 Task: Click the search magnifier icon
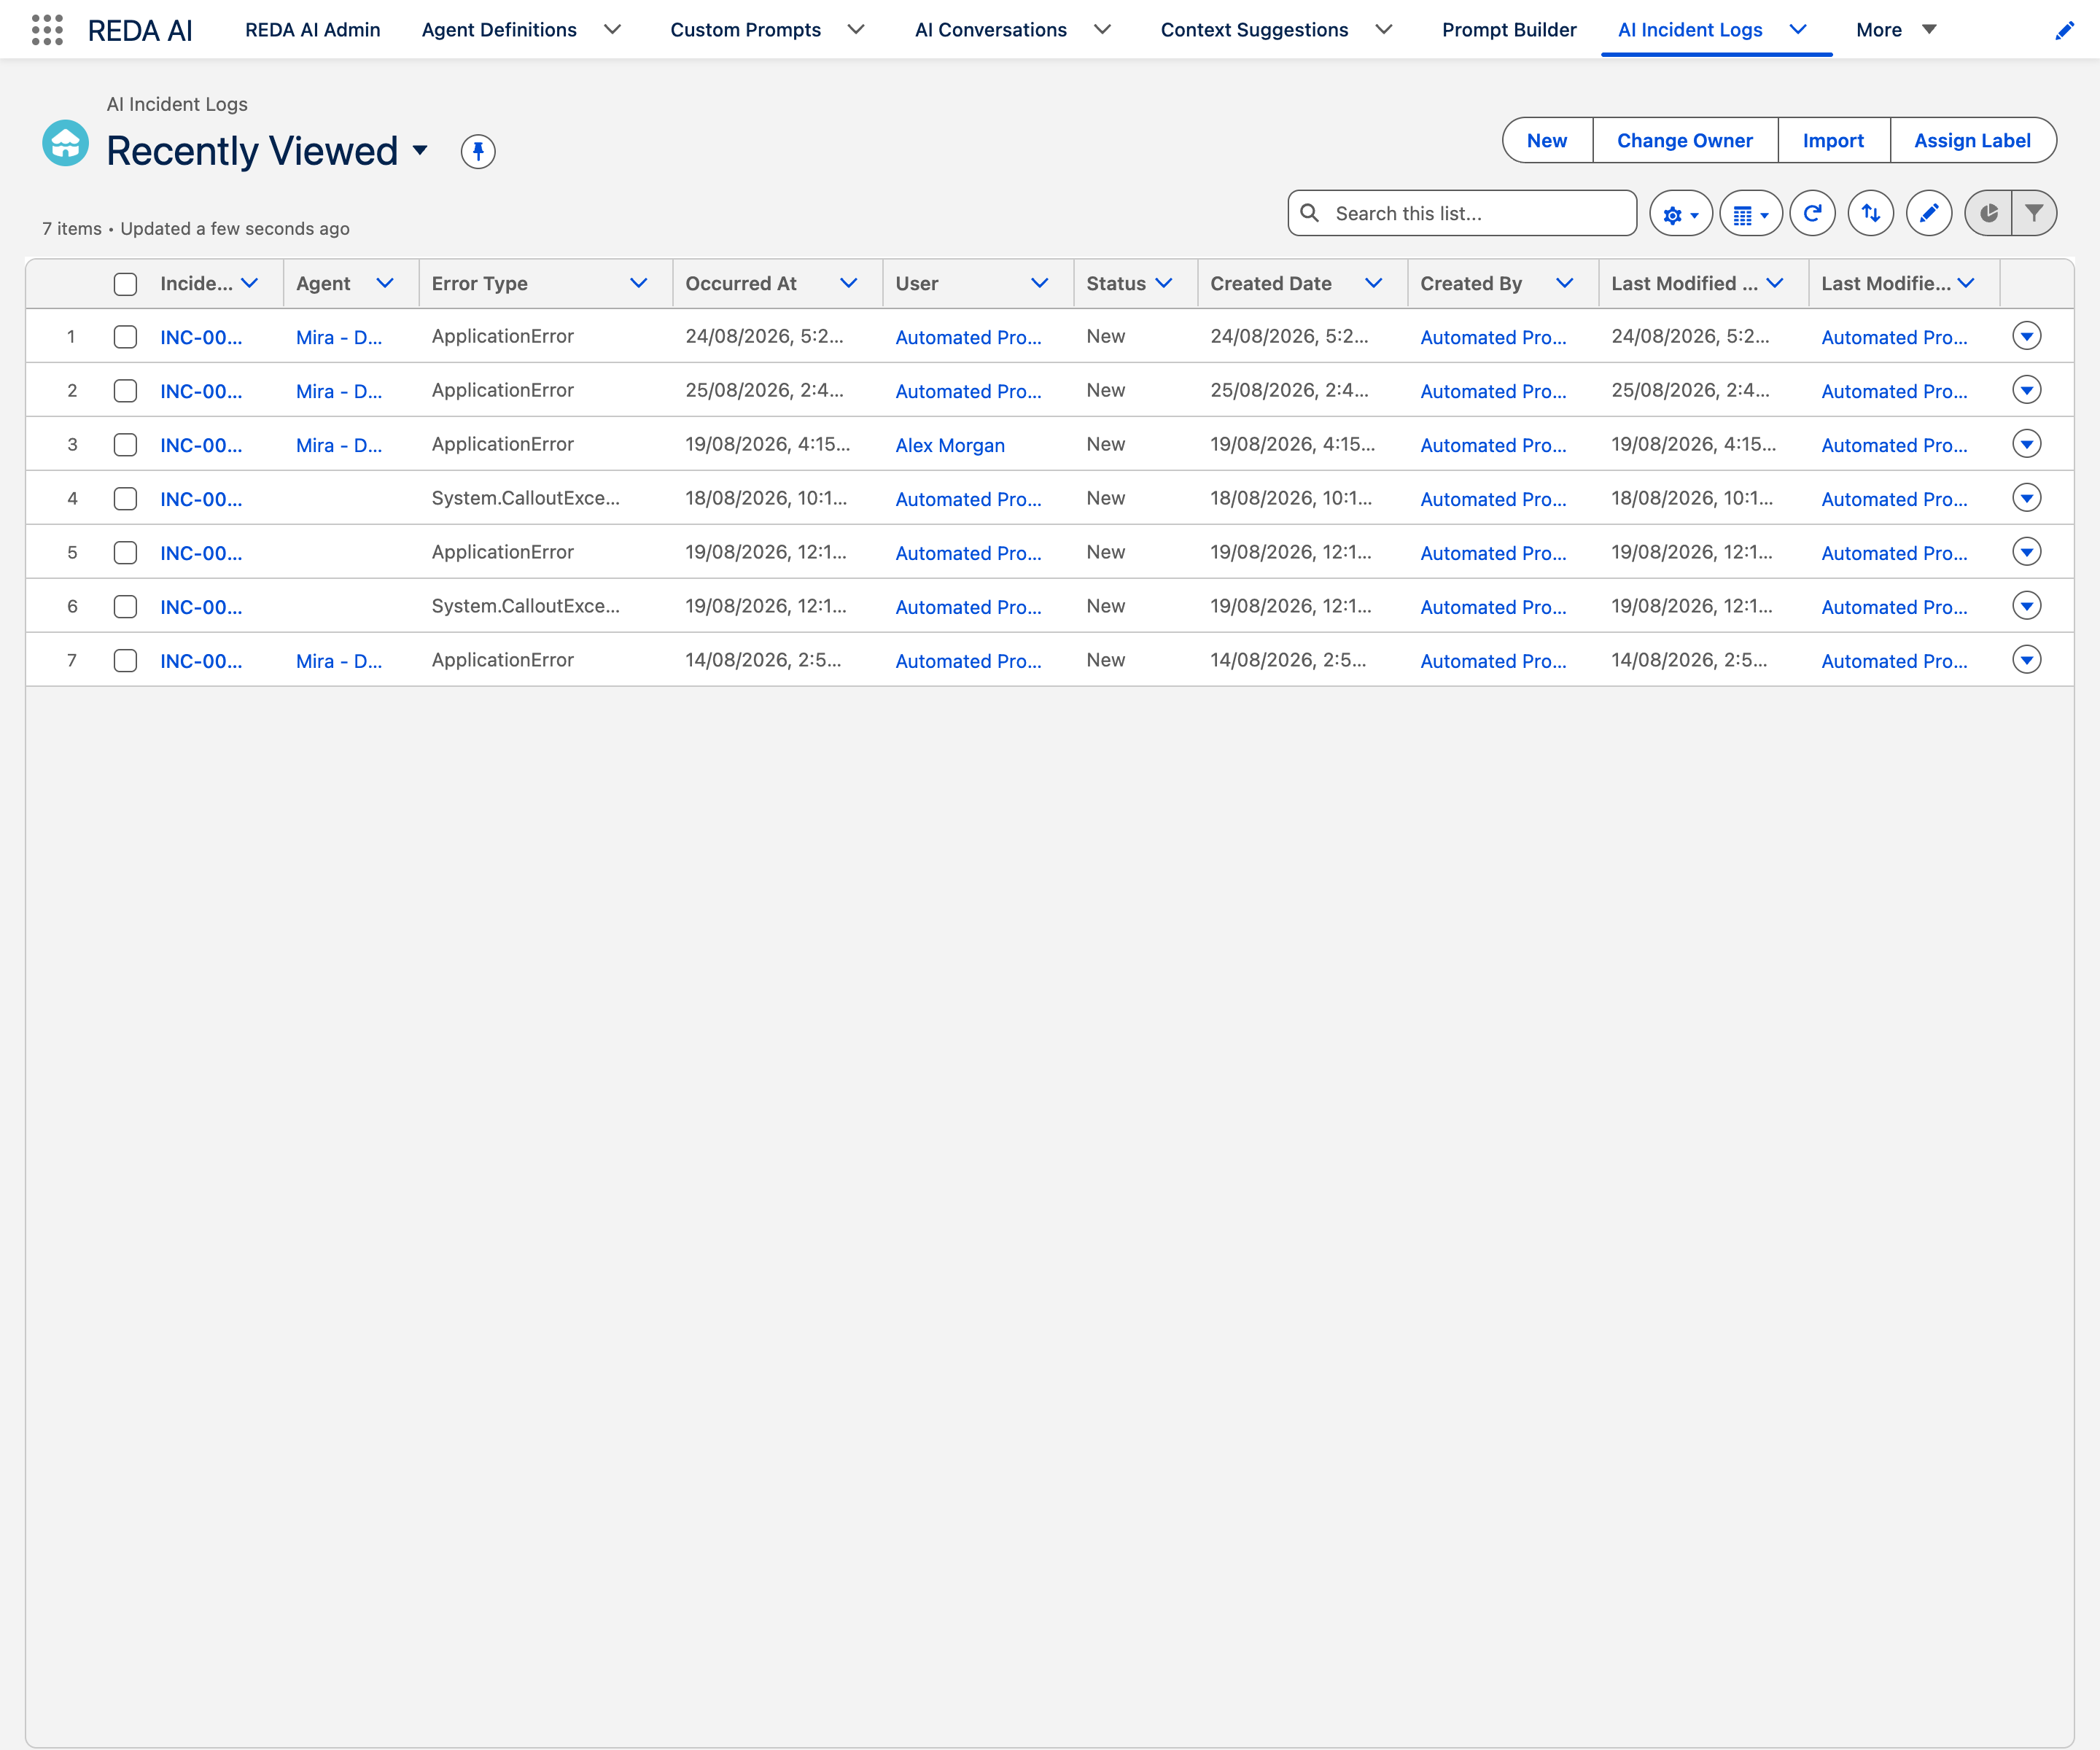(1309, 213)
